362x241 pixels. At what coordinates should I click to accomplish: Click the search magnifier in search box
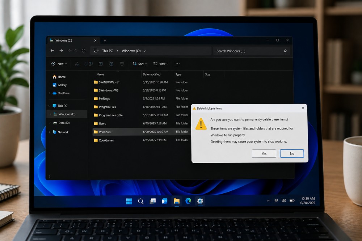[285, 51]
